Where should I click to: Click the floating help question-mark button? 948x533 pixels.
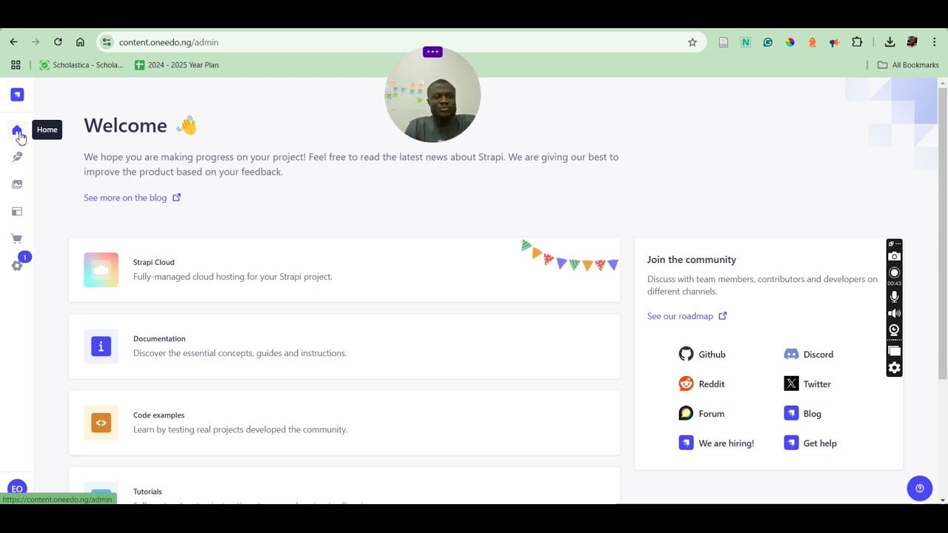coord(920,489)
